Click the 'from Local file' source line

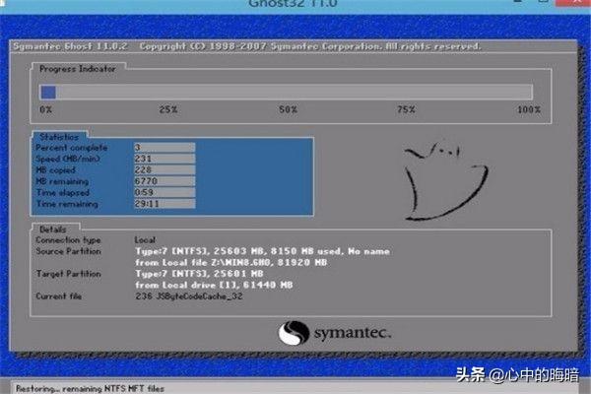point(231,262)
